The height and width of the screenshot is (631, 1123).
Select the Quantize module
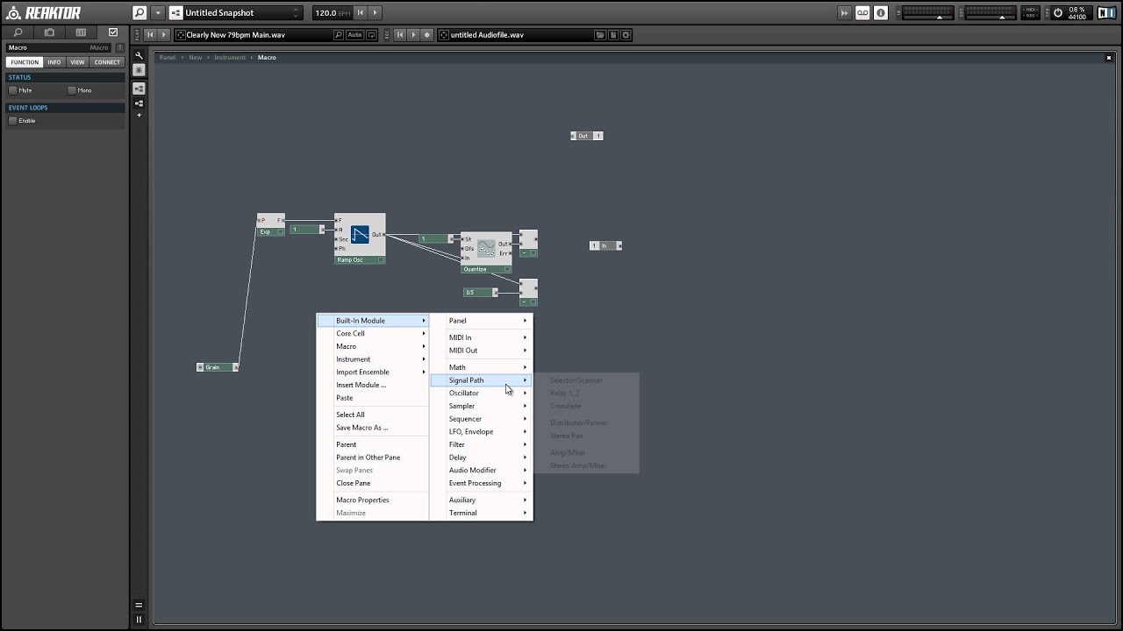[486, 252]
